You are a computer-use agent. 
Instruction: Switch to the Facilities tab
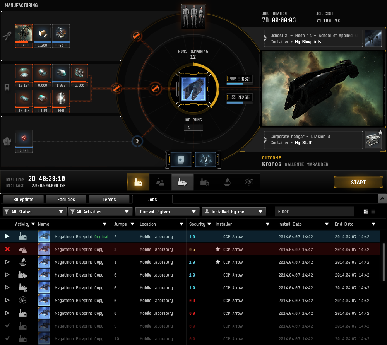pos(66,199)
